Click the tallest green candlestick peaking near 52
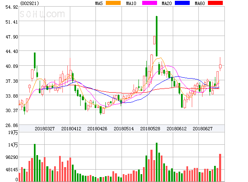The width and height of the screenshot is (248, 182). click(157, 36)
